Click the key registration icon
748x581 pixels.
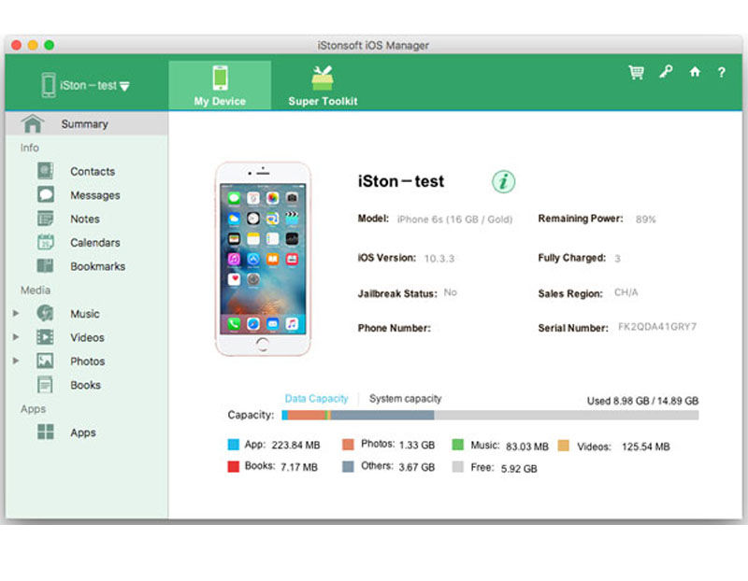[x=666, y=72]
